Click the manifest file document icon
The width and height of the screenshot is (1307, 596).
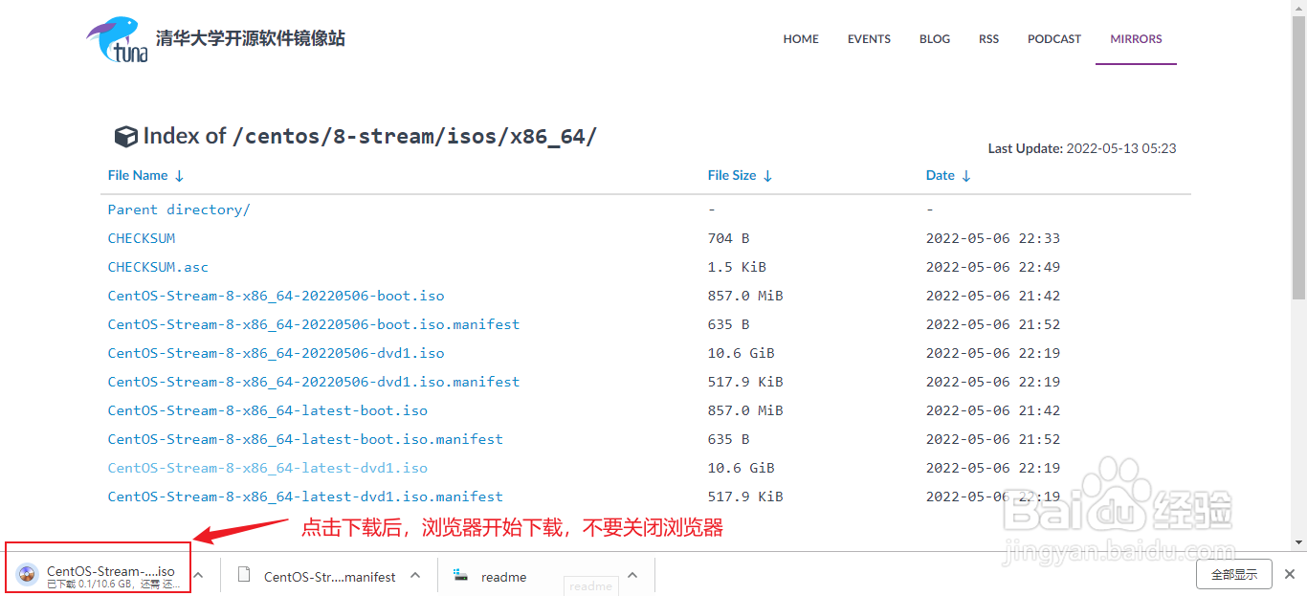click(x=244, y=575)
